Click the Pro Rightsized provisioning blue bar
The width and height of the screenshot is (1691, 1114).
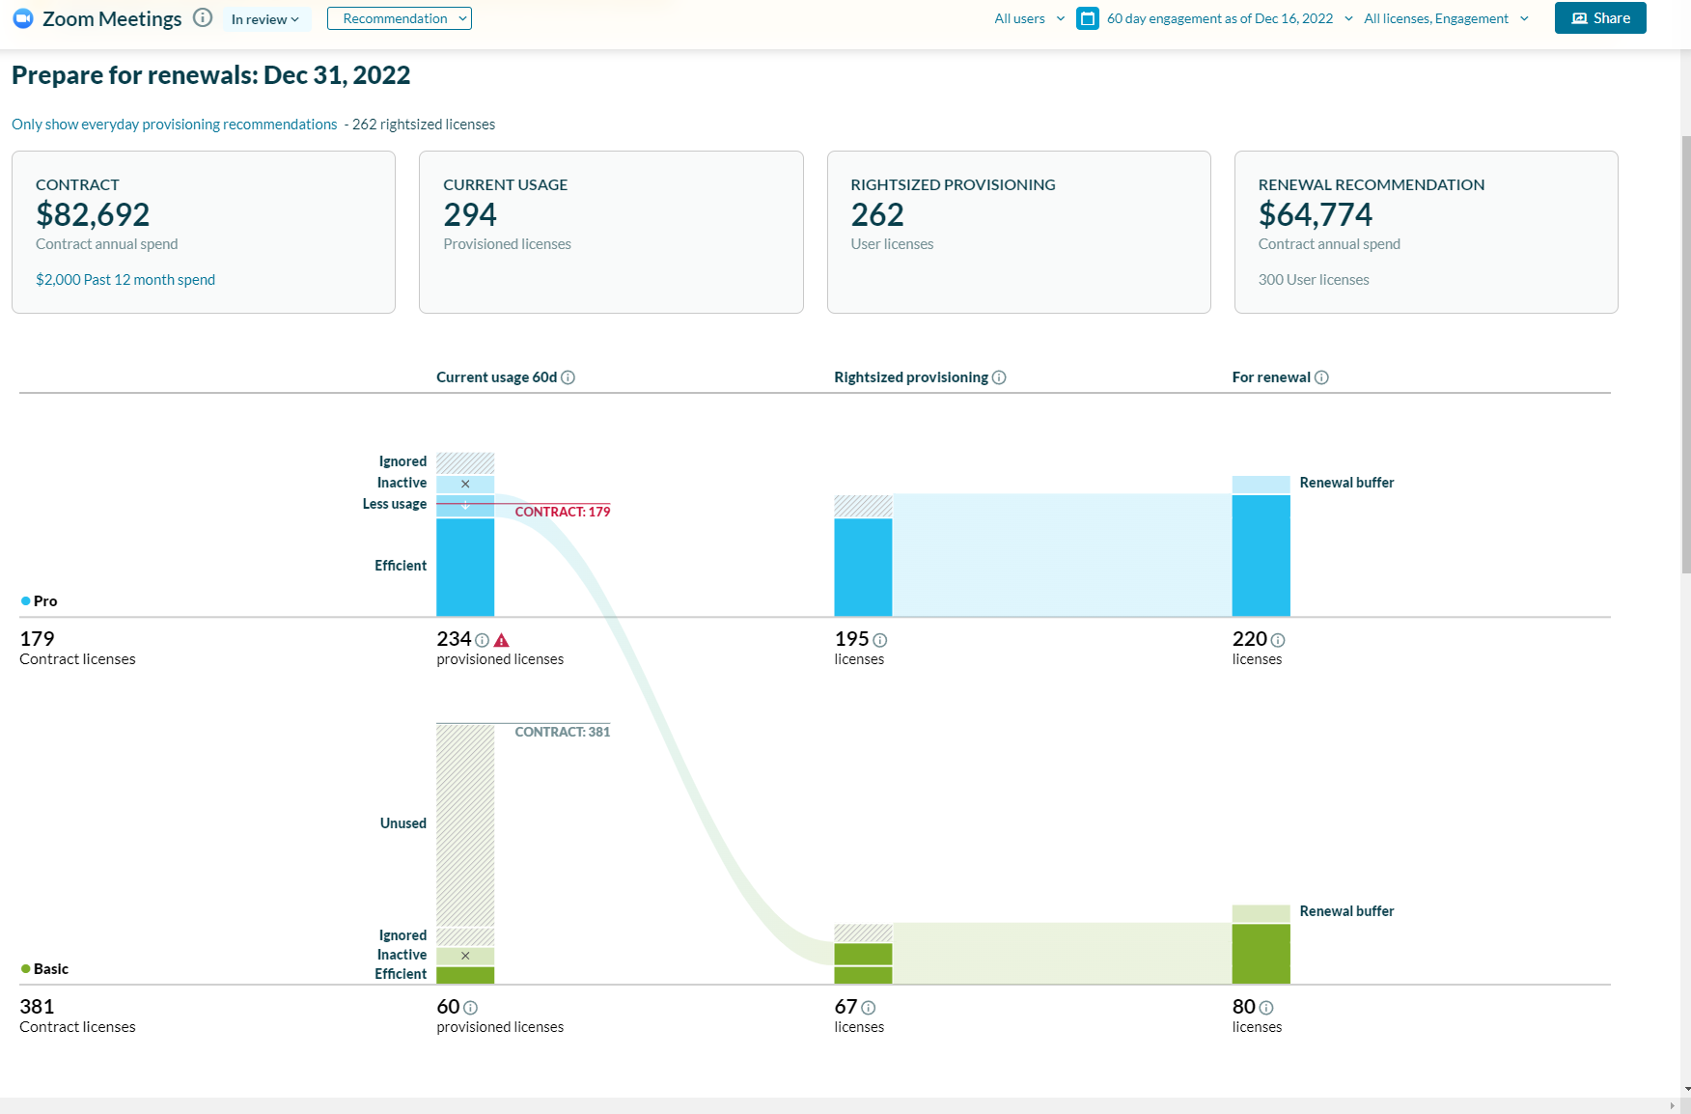[863, 567]
